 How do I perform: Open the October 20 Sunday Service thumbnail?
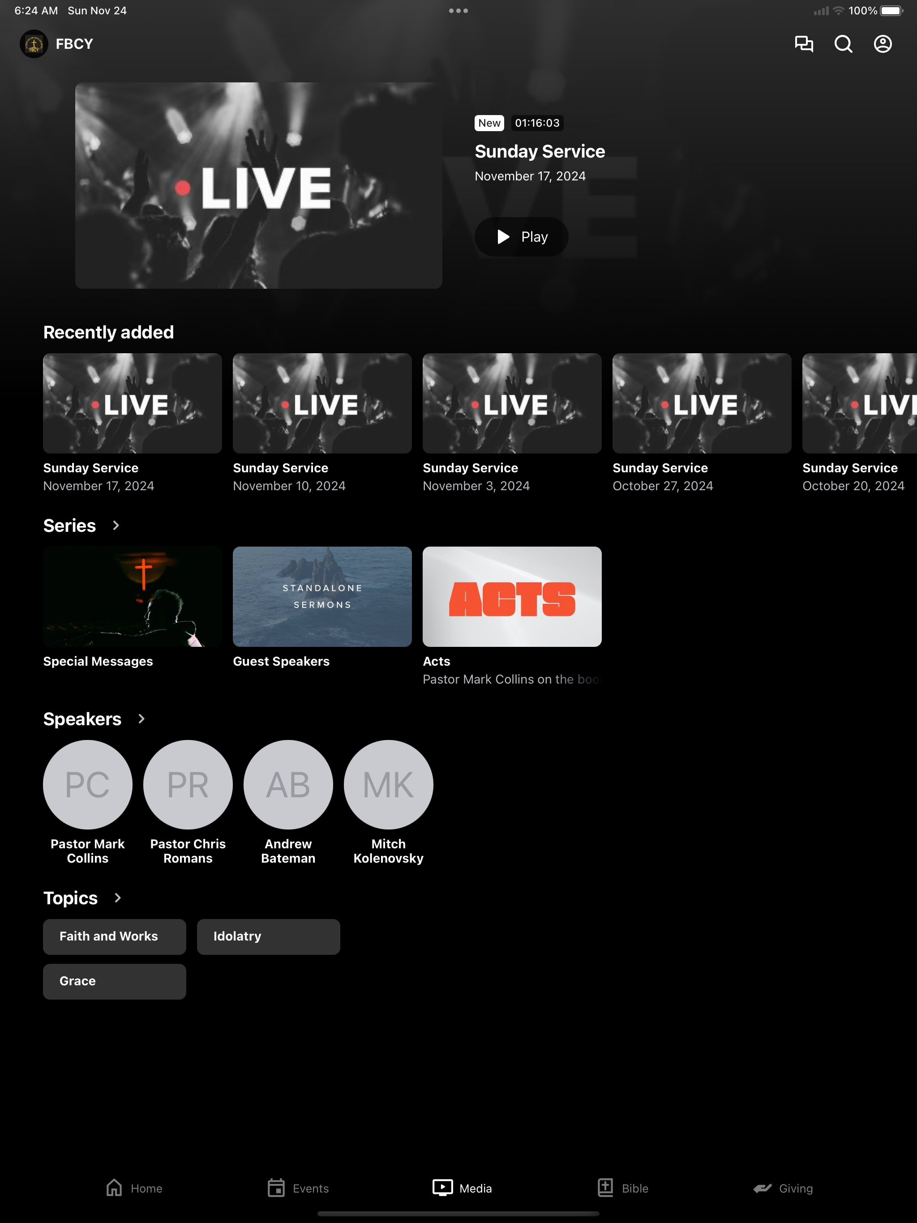[860, 403]
